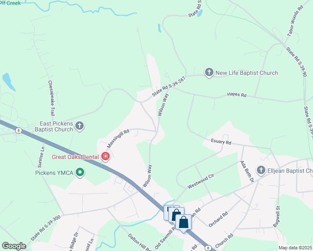This screenshot has height=251, width=313.
Task: Click the Esuary Rd street label
Action: (221, 141)
